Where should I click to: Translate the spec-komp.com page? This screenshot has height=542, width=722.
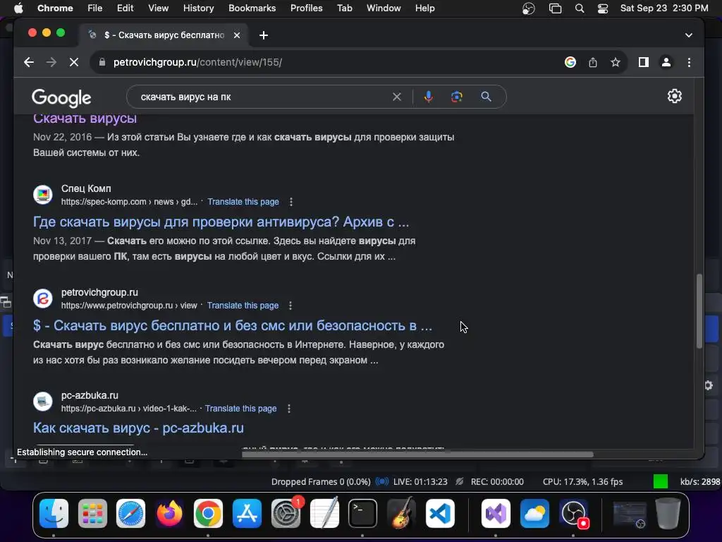pyautogui.click(x=243, y=202)
